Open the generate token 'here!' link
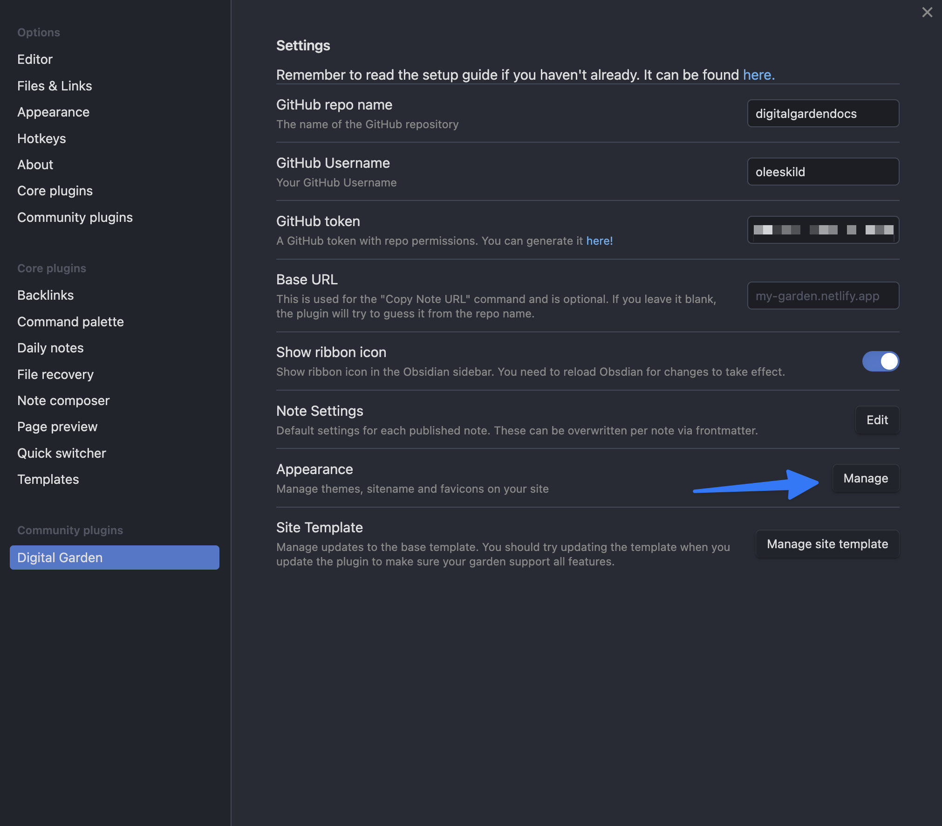 click(x=599, y=241)
